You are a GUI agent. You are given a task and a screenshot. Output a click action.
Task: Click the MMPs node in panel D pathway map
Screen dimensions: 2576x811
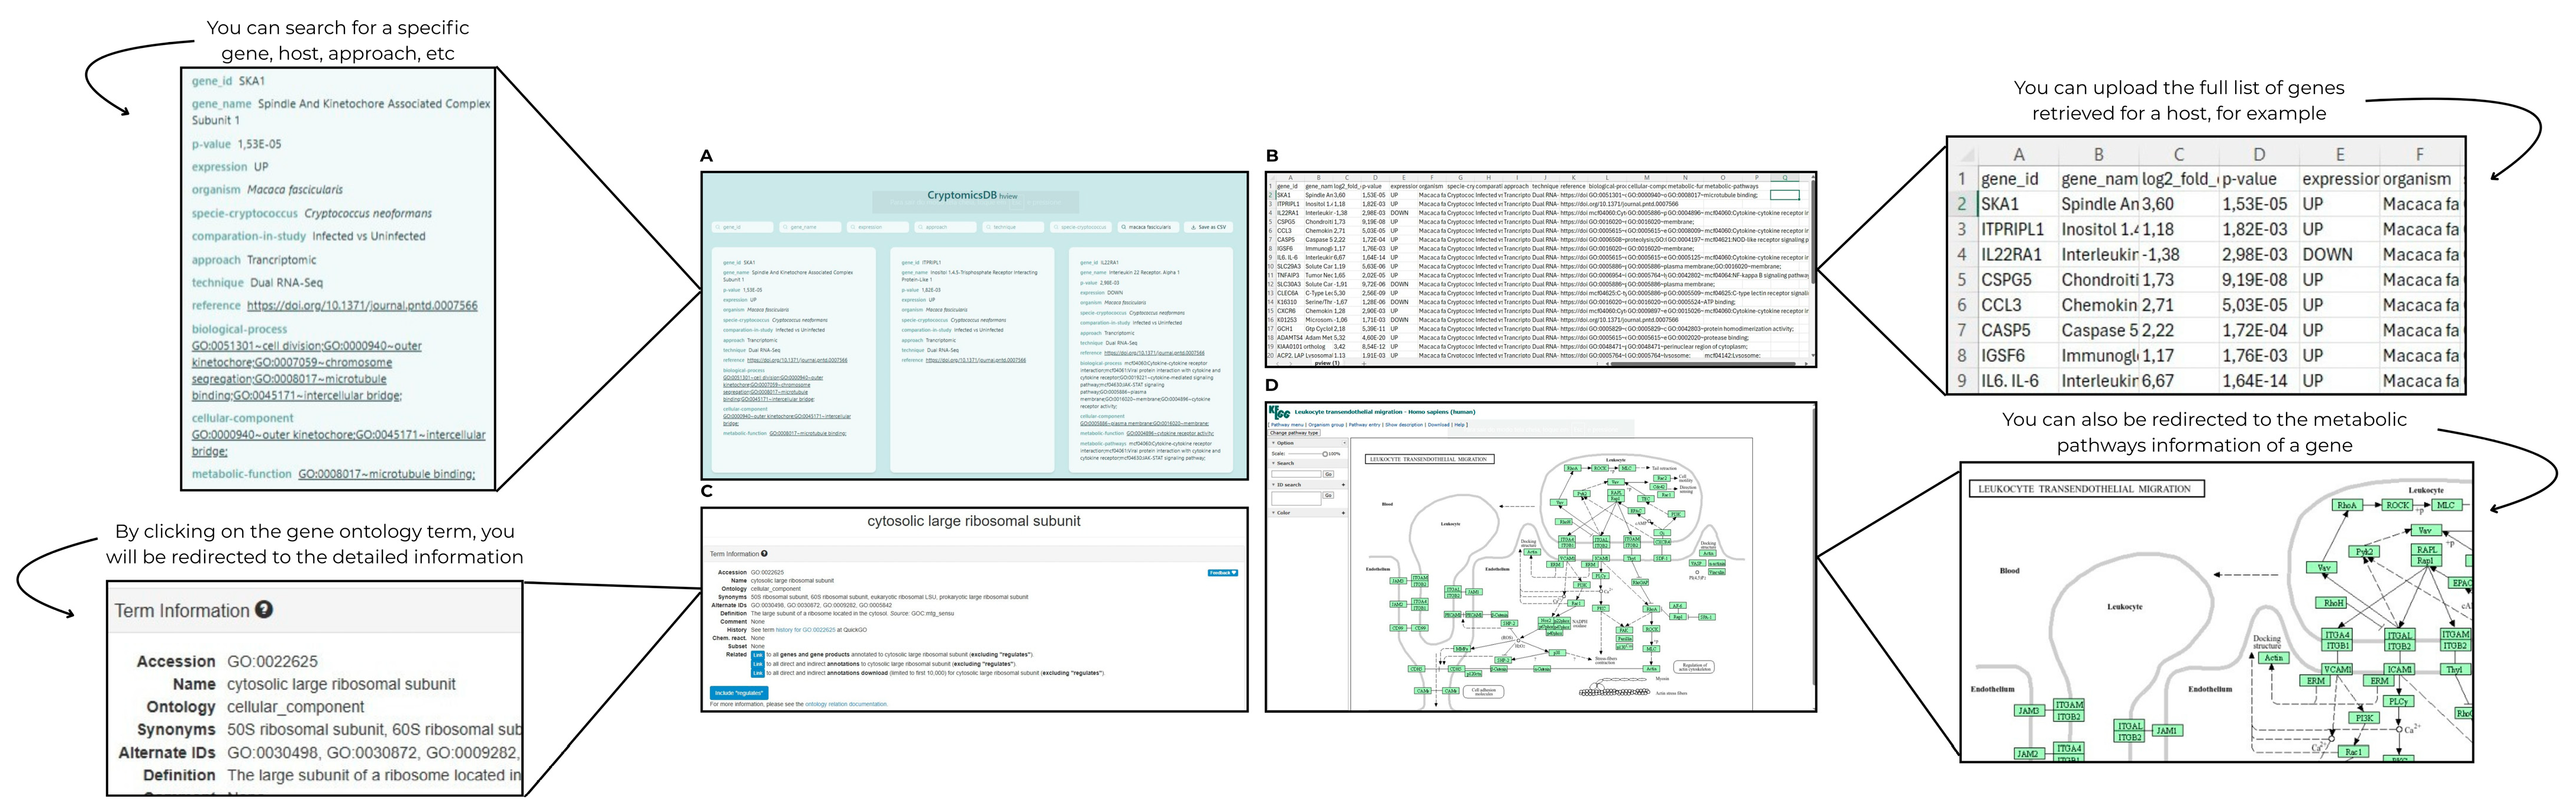click(x=1462, y=649)
